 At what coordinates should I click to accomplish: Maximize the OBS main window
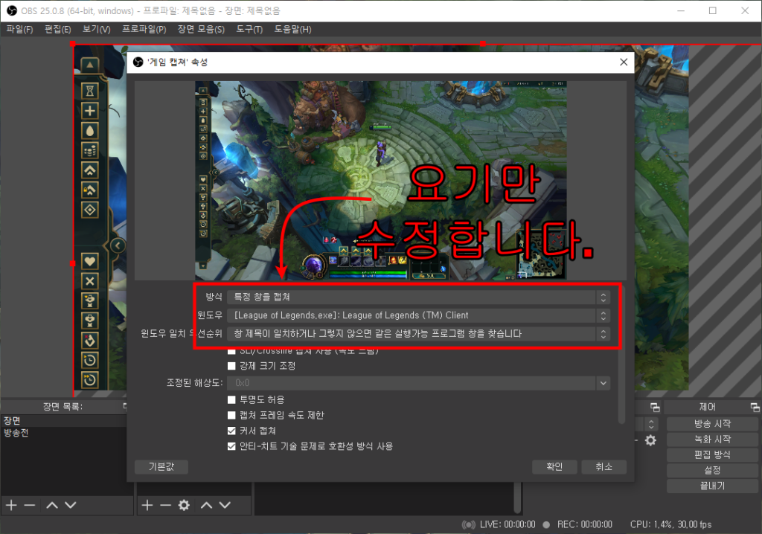(712, 10)
